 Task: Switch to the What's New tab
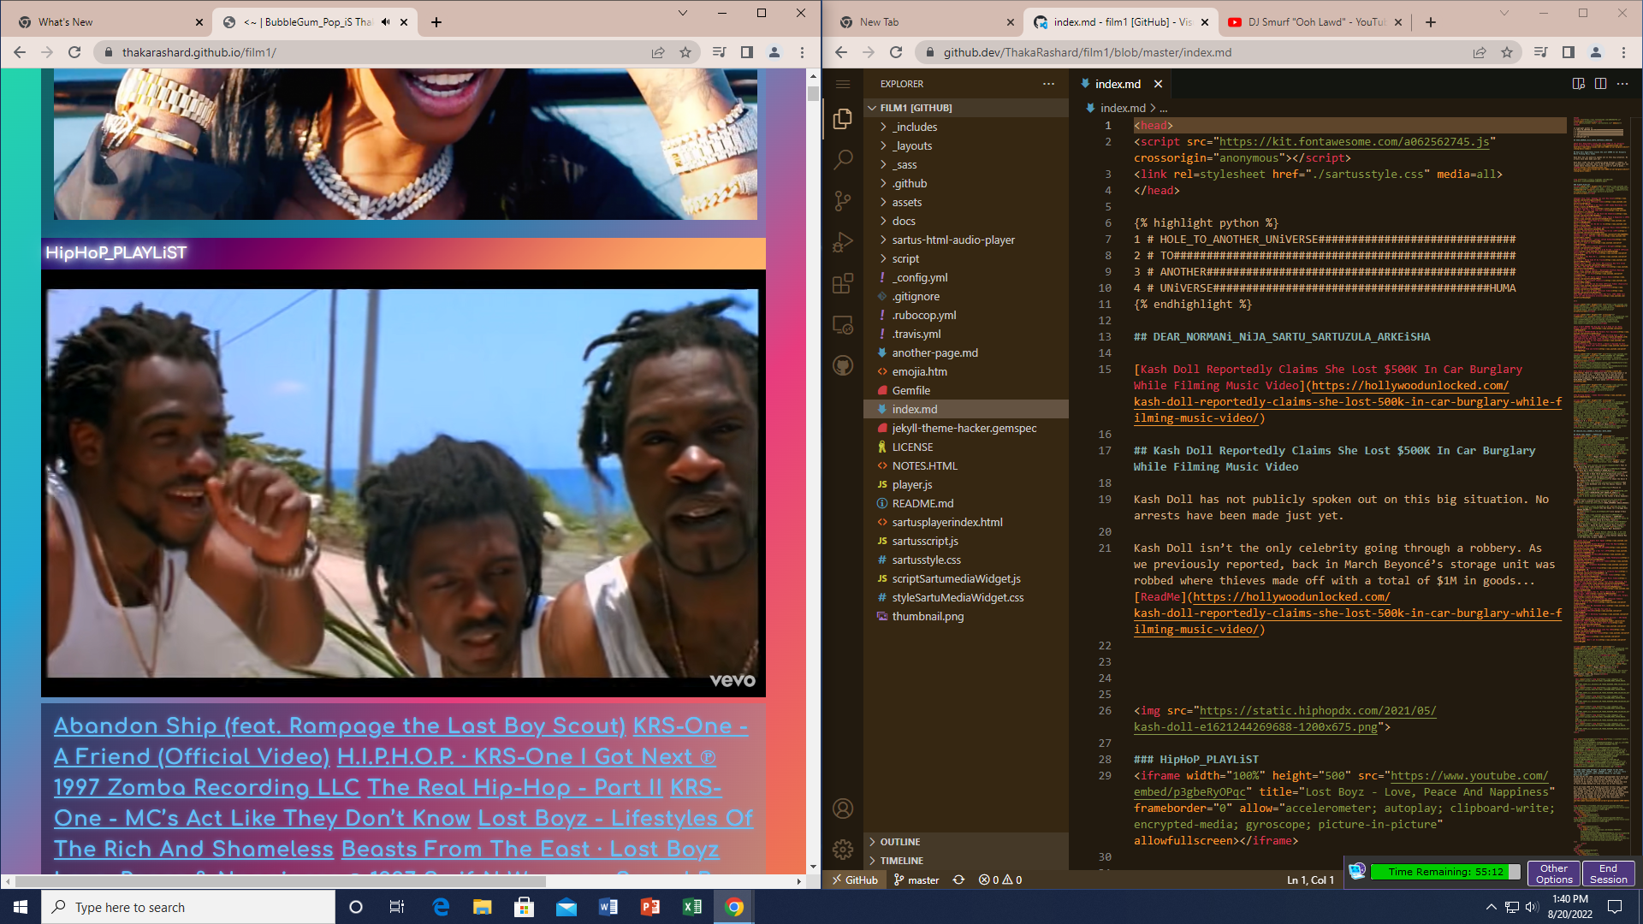tap(103, 22)
